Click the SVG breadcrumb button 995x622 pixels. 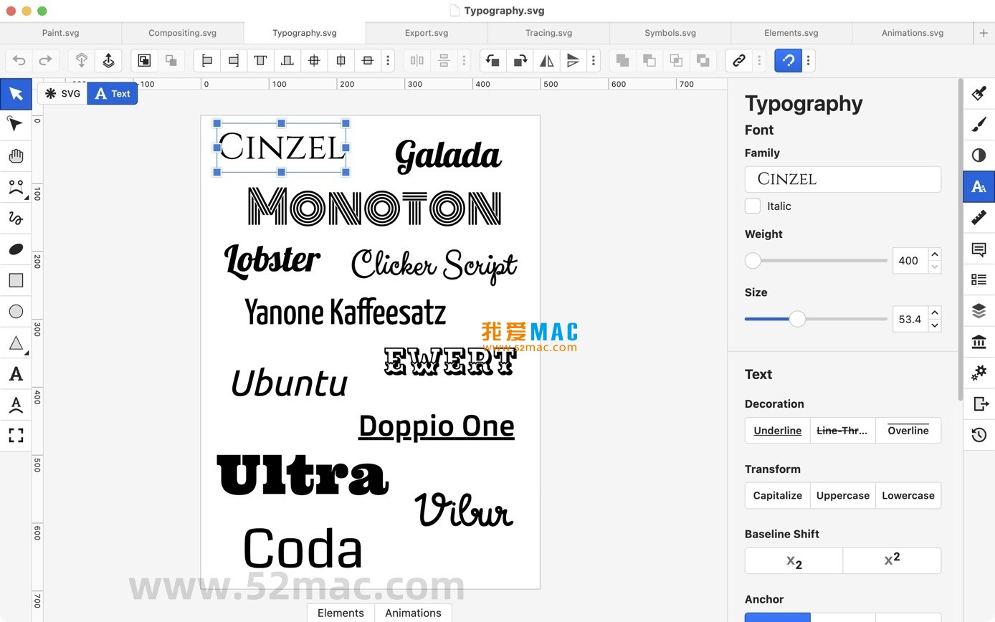coord(62,94)
